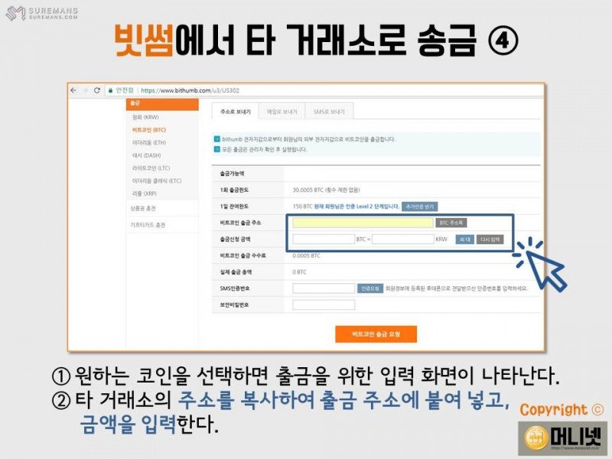612x459 pixels.
Task: Click the second notice bullet icon
Action: pyautogui.click(x=217, y=149)
